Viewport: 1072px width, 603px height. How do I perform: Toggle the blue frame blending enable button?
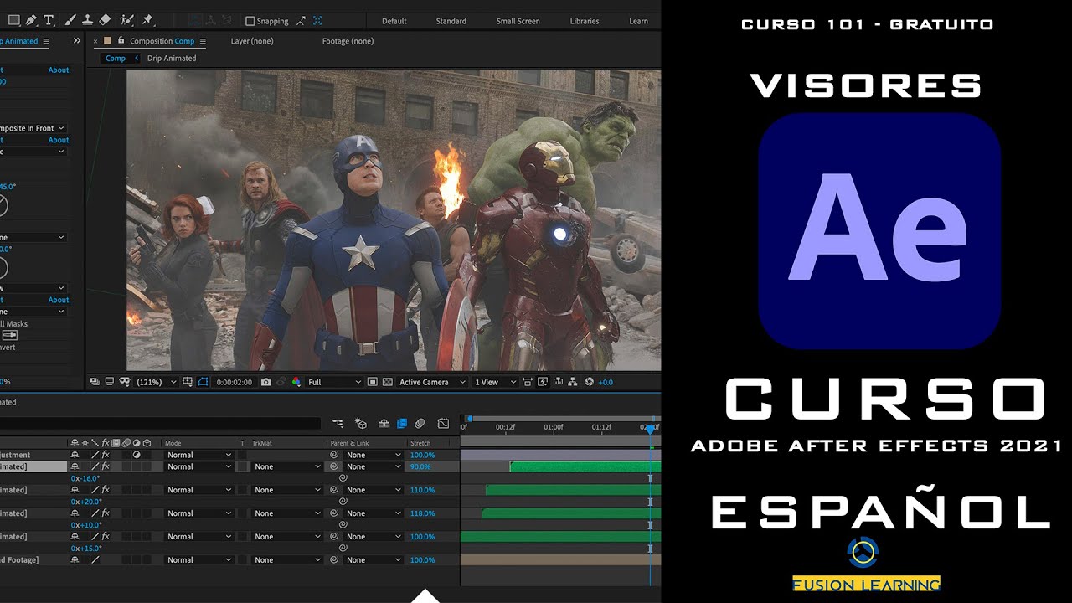(x=401, y=424)
